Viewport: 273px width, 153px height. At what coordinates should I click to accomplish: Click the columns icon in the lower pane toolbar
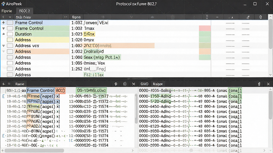[x=125, y=84]
